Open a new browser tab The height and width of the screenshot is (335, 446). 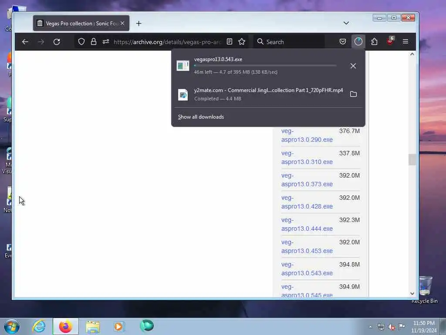click(x=139, y=24)
